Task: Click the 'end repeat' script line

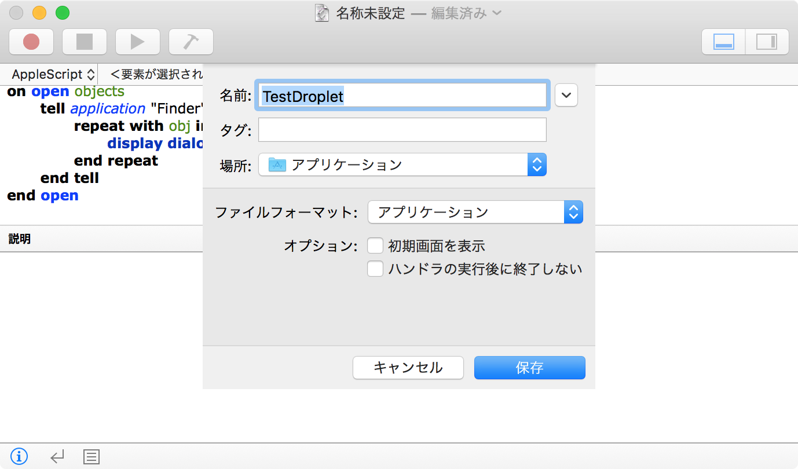Action: (x=116, y=160)
